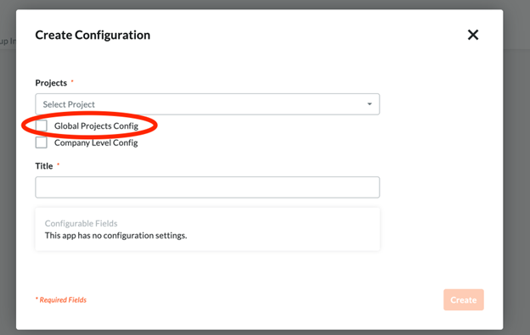Close the Create Configuration dialog
530x335 pixels.
click(473, 35)
